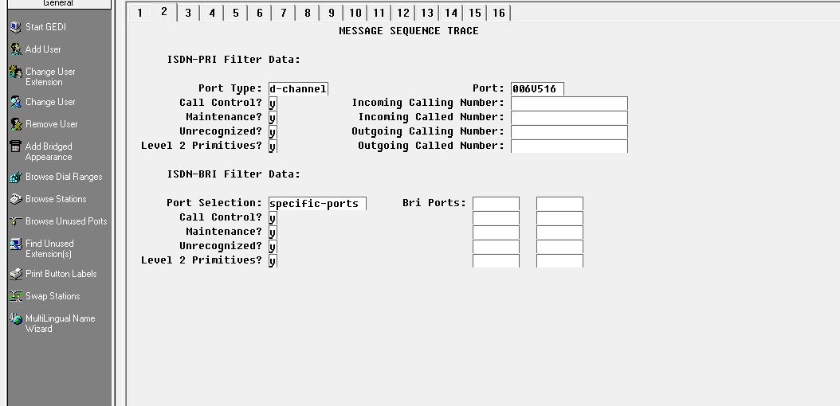The height and width of the screenshot is (406, 840).
Task: Click the Change User Extension icon
Action: tap(15, 72)
